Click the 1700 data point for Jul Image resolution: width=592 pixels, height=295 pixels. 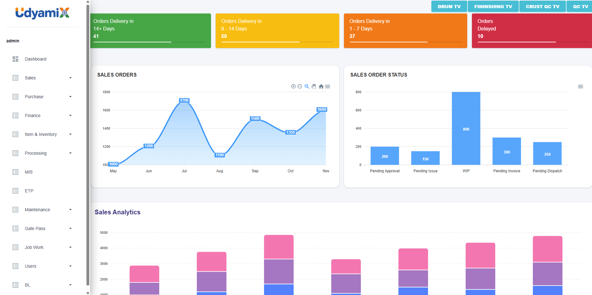coord(184,100)
